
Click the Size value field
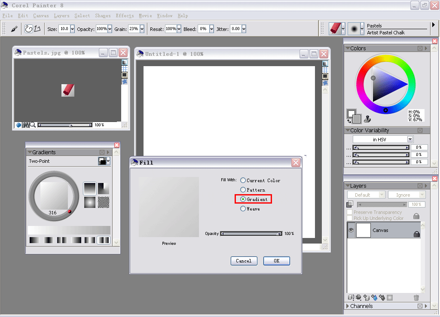pos(64,29)
